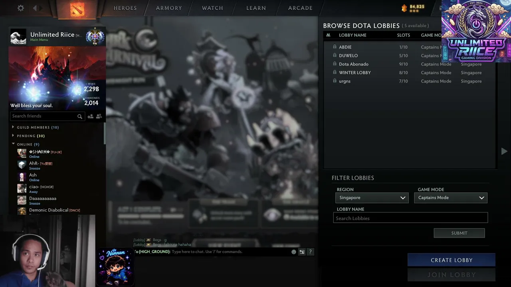
Task: Click the lock icon on the Dota Abonado row
Action: pos(335,64)
